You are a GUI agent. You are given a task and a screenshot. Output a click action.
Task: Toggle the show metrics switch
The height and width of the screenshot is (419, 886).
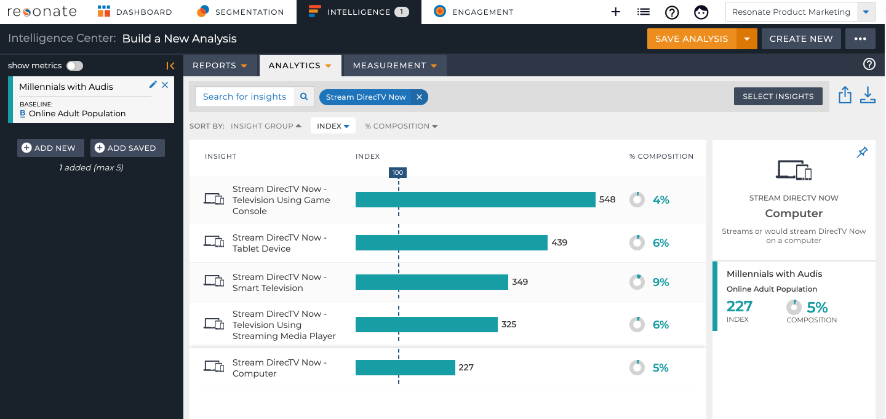click(74, 66)
